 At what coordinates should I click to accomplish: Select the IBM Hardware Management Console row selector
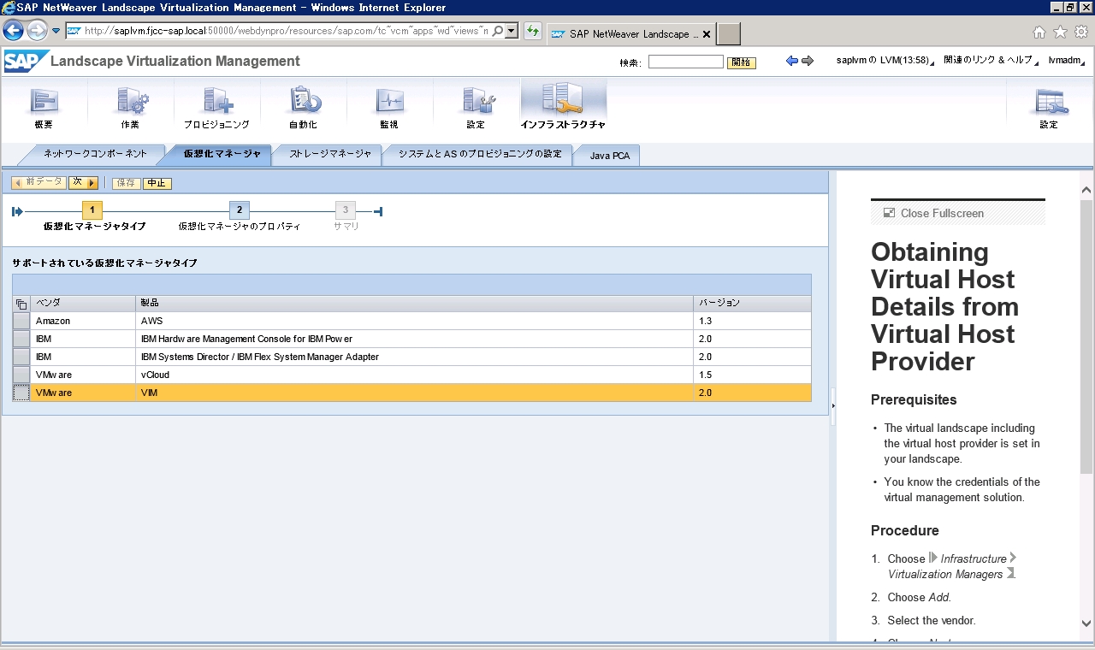click(x=21, y=339)
